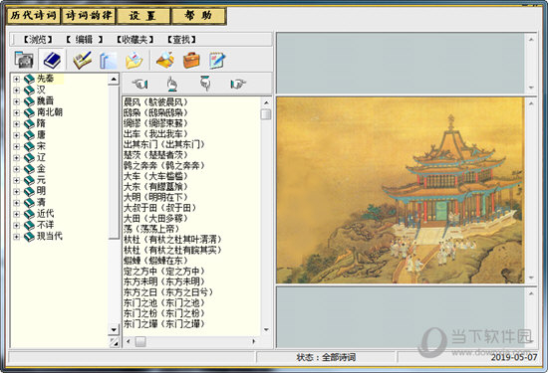
Task: Select poem 东门之池（东门之池）
Action: [164, 302]
